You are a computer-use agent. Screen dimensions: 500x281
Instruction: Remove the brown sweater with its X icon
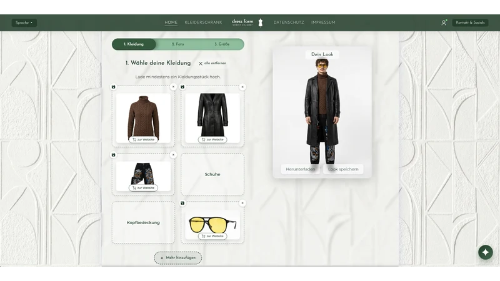click(x=173, y=87)
